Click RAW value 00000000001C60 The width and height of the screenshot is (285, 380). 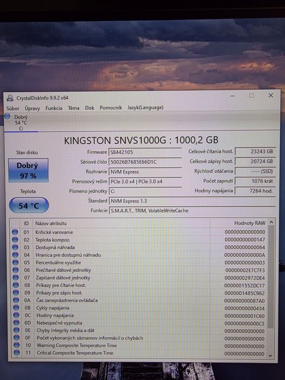tap(244, 316)
